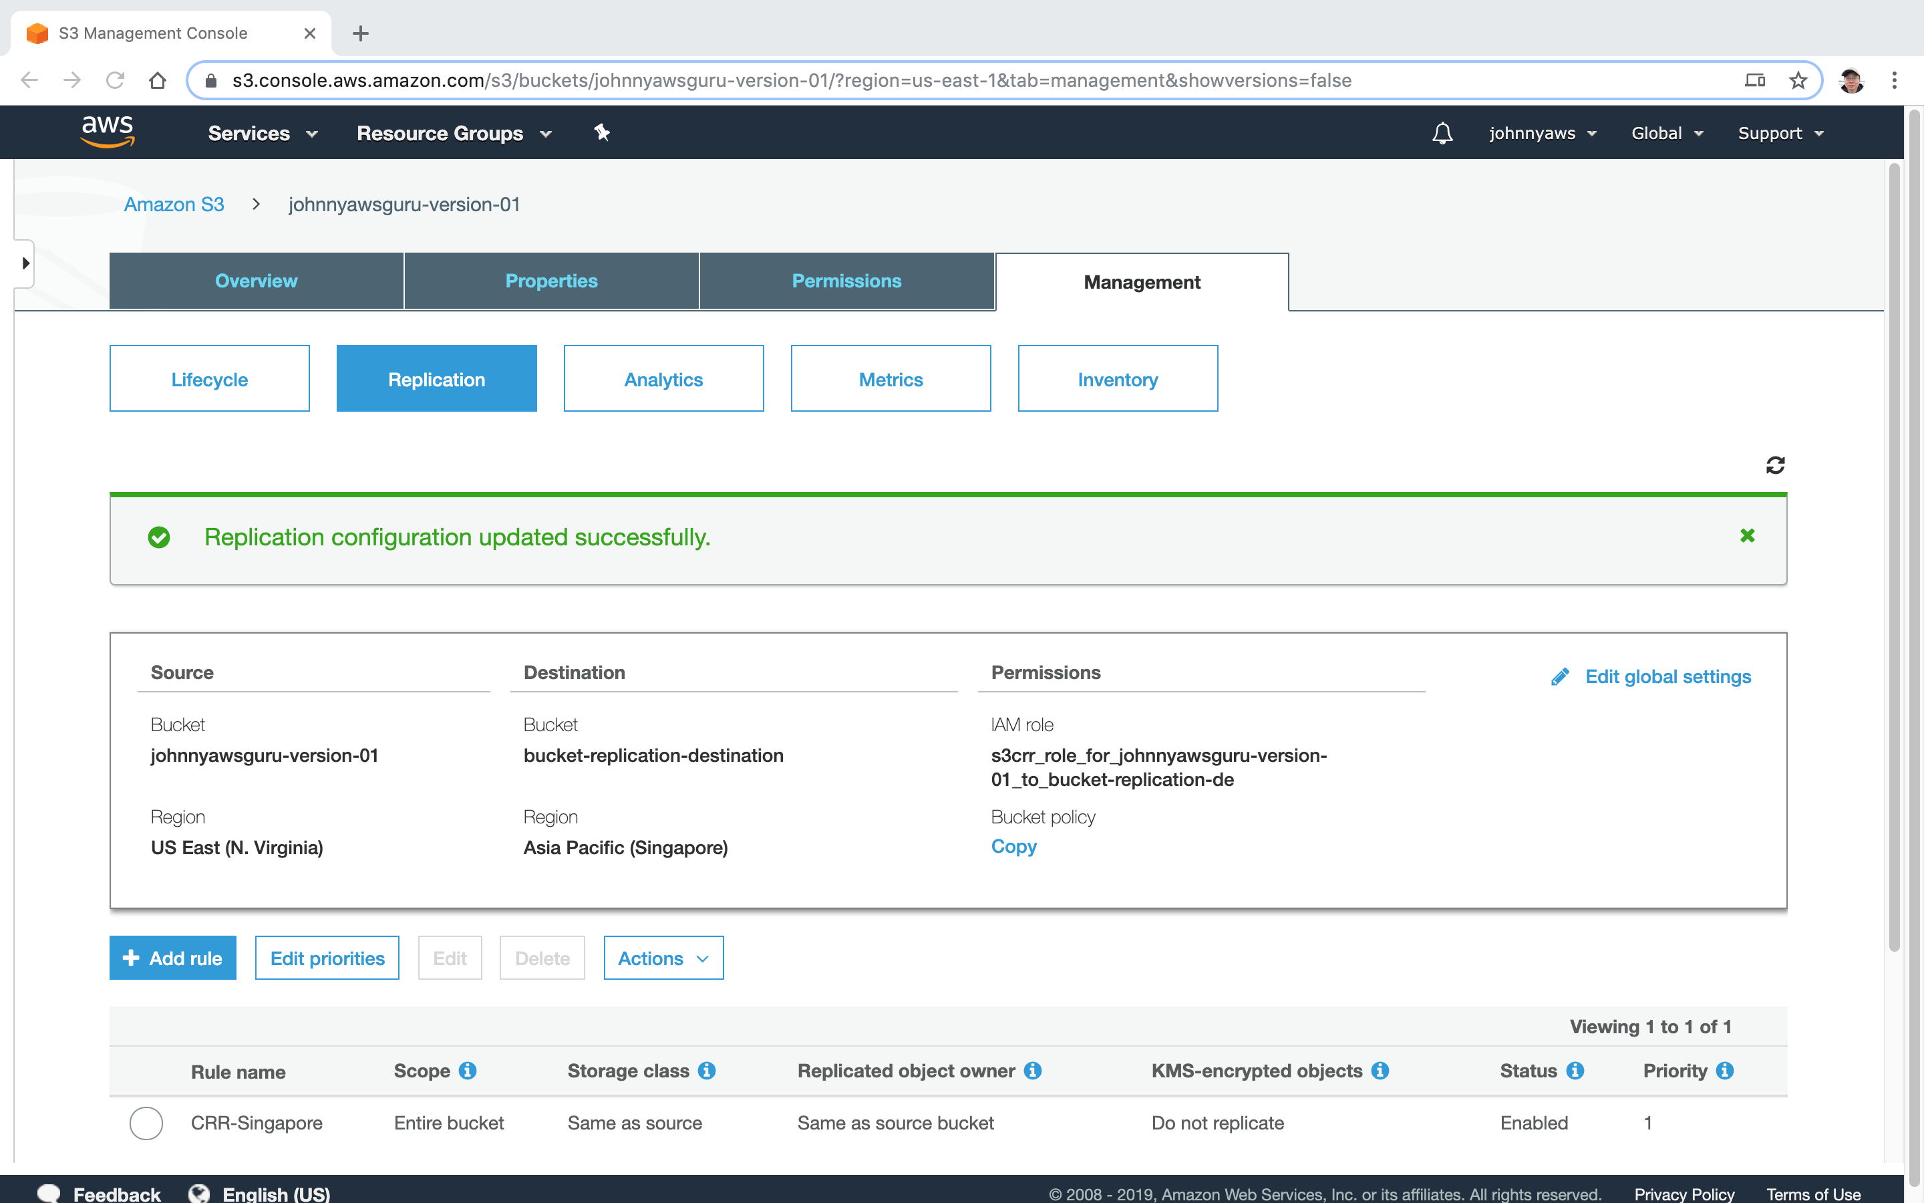The width and height of the screenshot is (1924, 1203).
Task: Open the Global region dropdown
Action: point(1667,134)
